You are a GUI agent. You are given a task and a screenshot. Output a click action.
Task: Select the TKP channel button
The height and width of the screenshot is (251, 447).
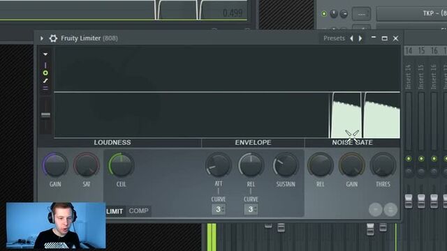(412, 13)
